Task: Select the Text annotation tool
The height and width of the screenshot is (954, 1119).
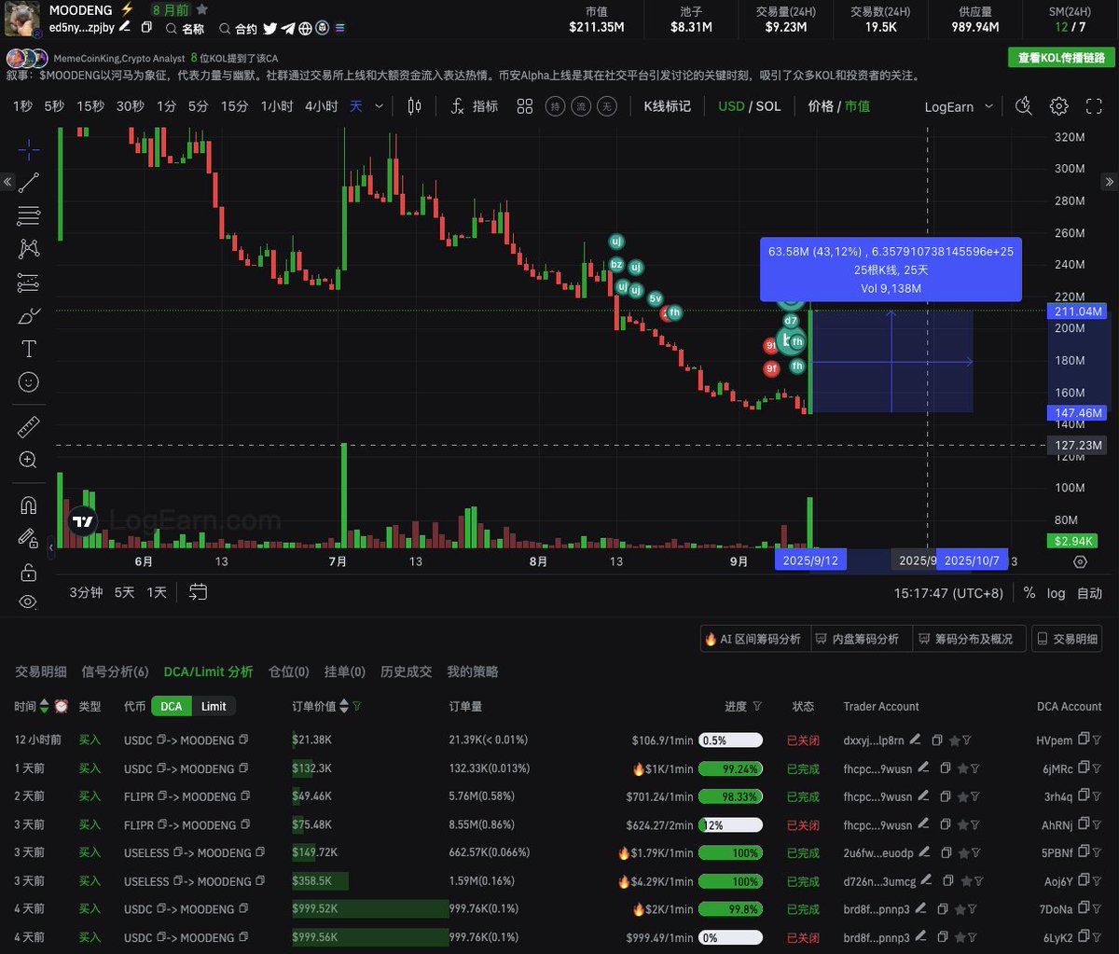Action: (29, 349)
